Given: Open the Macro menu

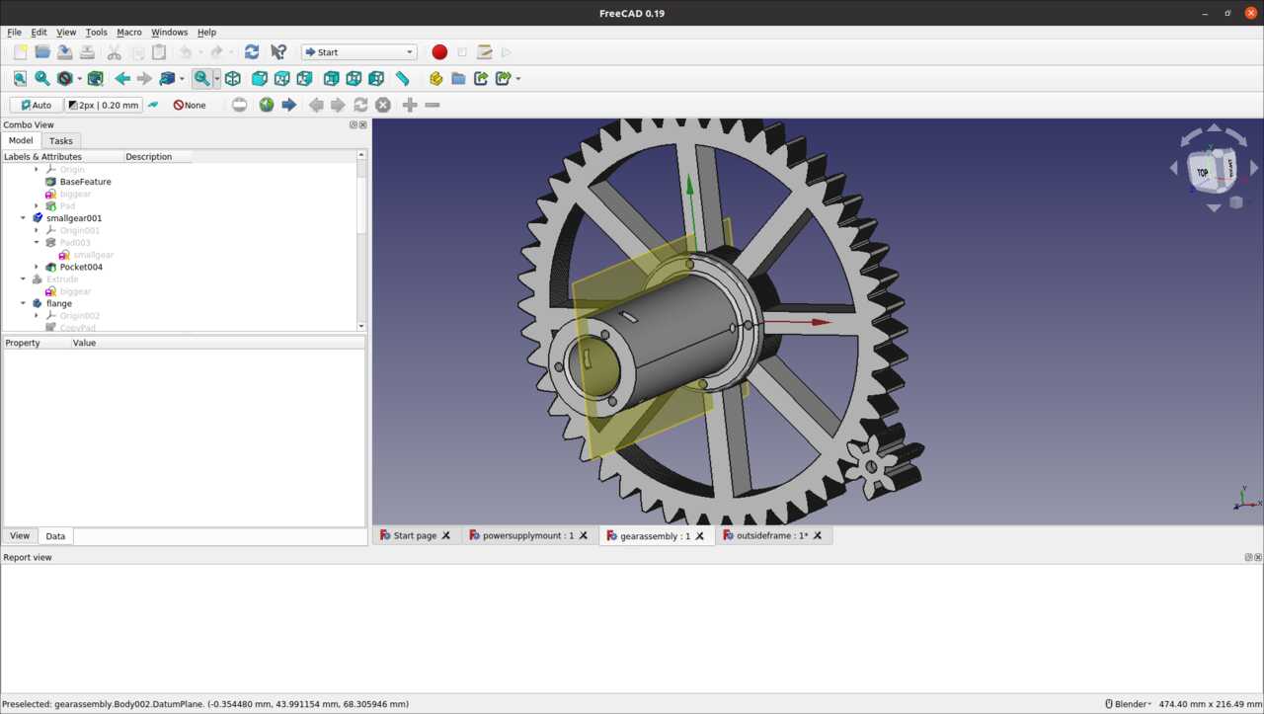Looking at the screenshot, I should (129, 33).
